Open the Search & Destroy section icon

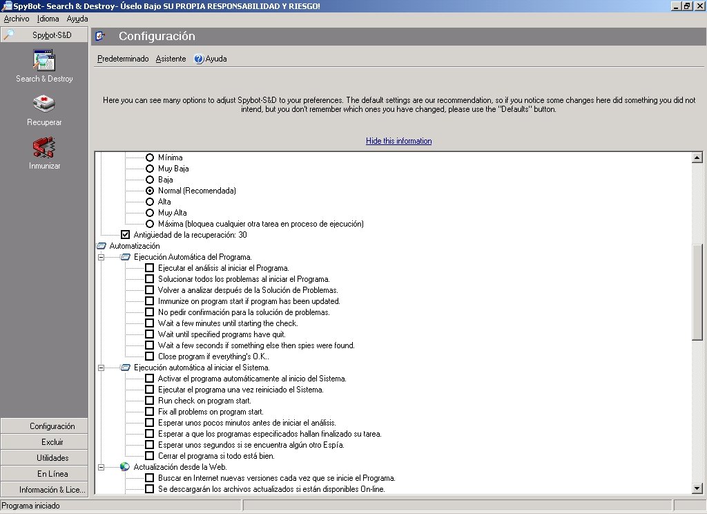43,61
